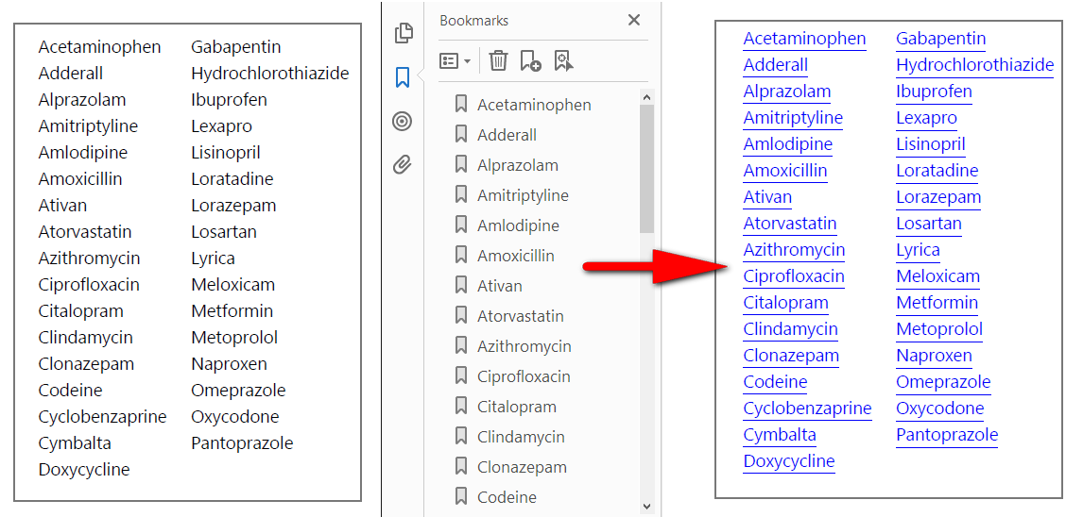Click the find current bookmark icon
The image size is (1066, 517).
point(564,61)
